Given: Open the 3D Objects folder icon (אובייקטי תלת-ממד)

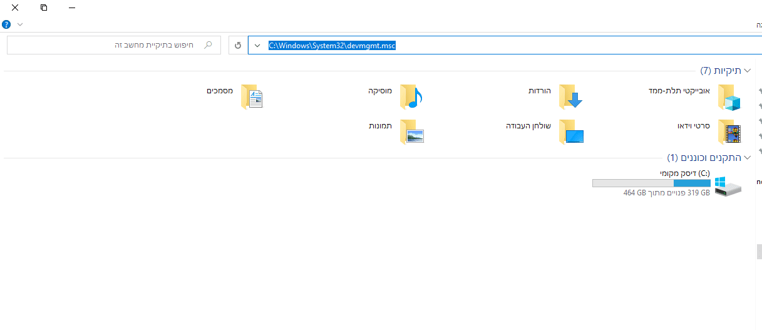Looking at the screenshot, I should coord(729,97).
